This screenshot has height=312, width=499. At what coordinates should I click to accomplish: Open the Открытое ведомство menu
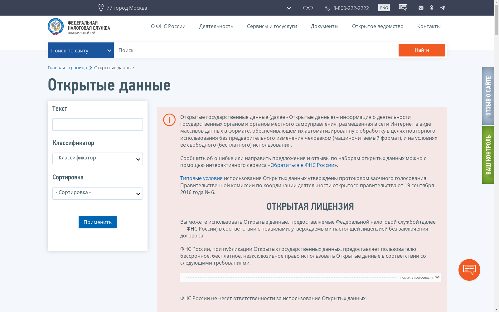(378, 26)
